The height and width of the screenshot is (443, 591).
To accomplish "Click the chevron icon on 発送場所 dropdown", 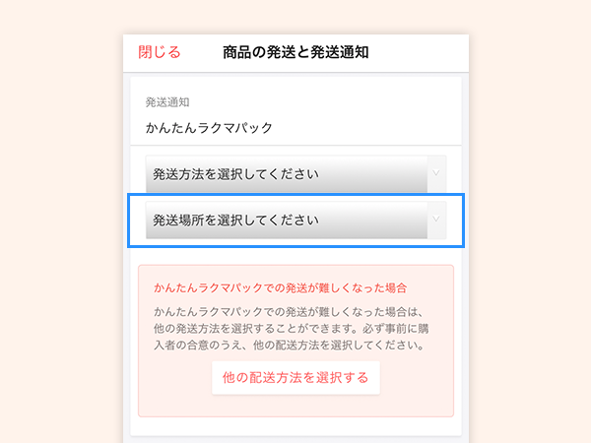I will [436, 219].
